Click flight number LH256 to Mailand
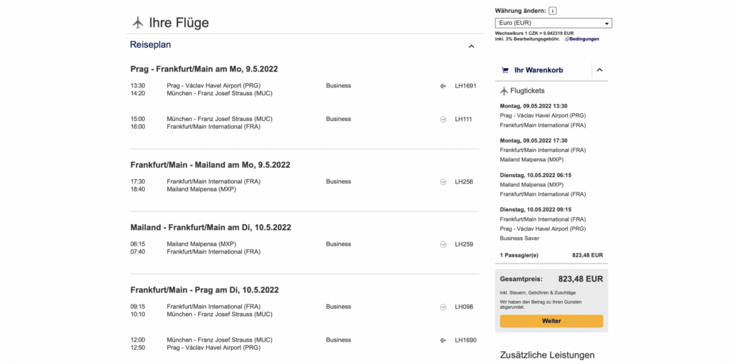Screen dimensions: 735x364 (x=464, y=182)
